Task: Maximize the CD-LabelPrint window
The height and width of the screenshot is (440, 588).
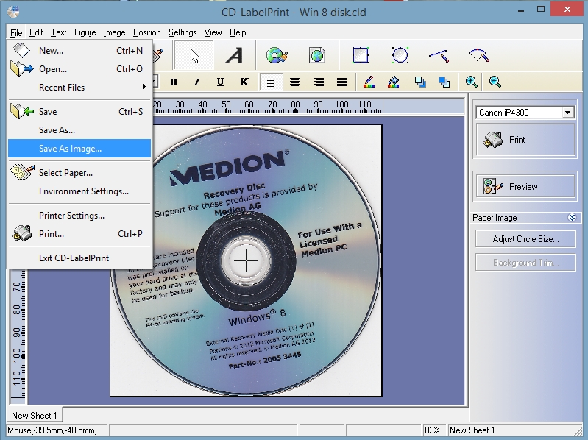Action: 540,10
